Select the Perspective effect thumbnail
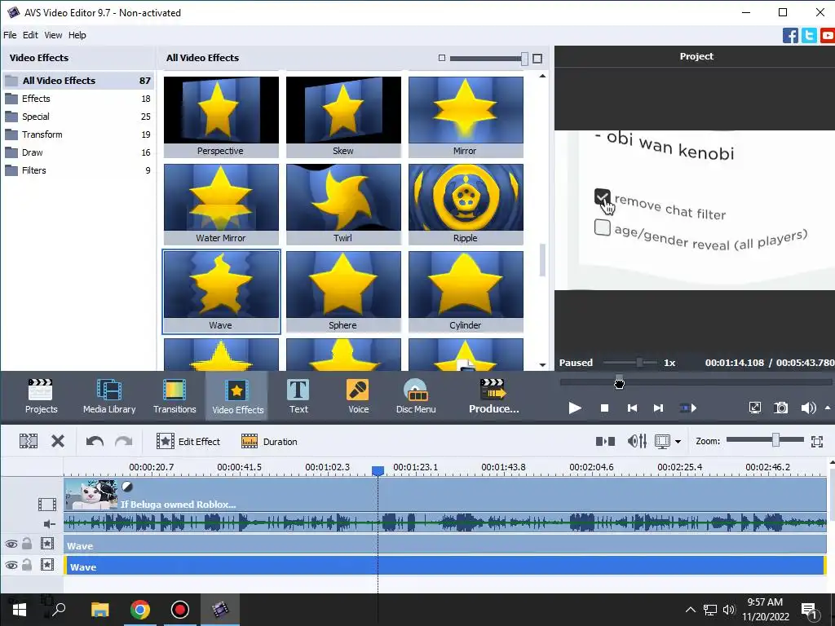Image resolution: width=835 pixels, height=626 pixels. 221,117
